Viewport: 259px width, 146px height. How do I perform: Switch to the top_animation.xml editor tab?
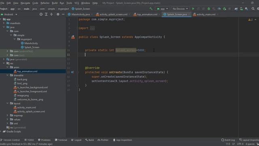(147, 15)
